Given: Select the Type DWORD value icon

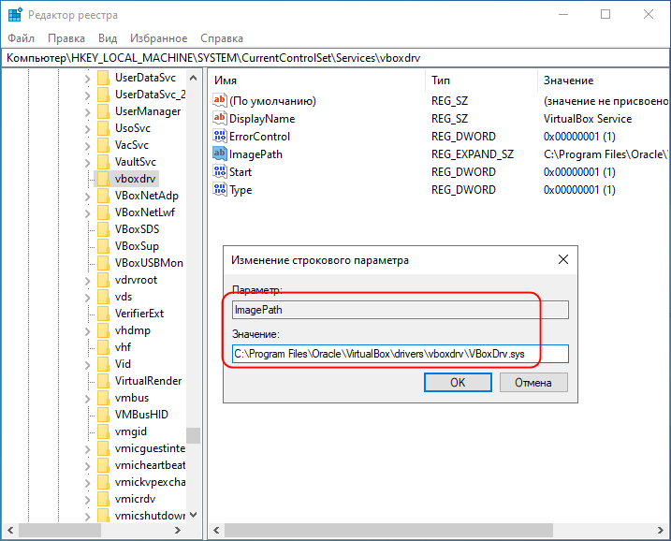Looking at the screenshot, I should click(x=220, y=189).
